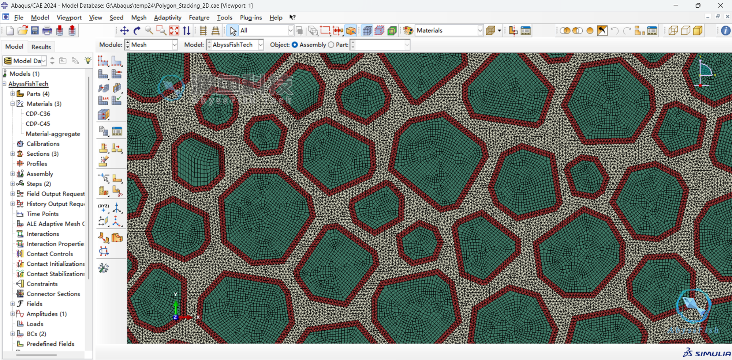Click the Assign Element Type S4R icon
This screenshot has width=732, height=360.
point(103,101)
